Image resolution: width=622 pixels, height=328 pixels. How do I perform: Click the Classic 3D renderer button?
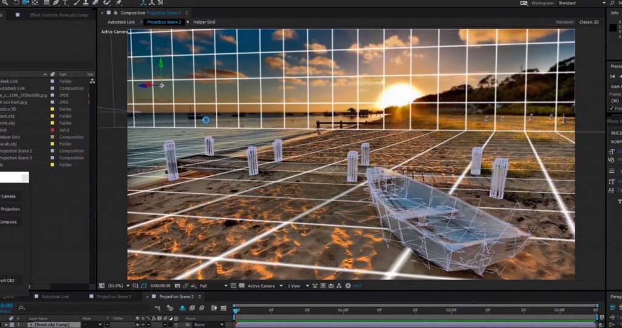pyautogui.click(x=589, y=22)
